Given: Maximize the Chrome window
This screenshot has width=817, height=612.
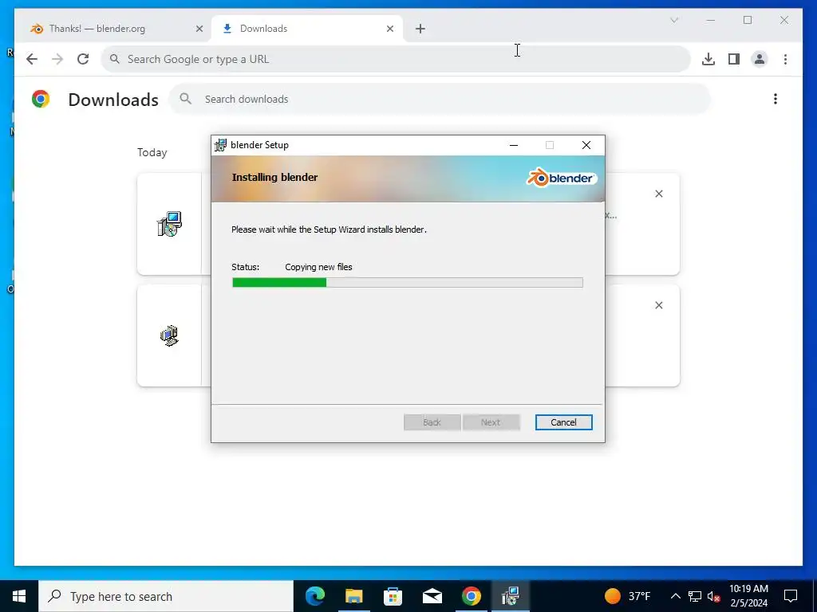Looking at the screenshot, I should click(x=747, y=20).
